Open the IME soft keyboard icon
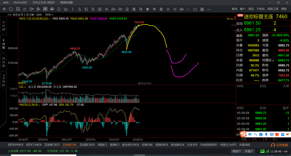Viewport: 291px width, 156px height. pyautogui.click(x=272, y=134)
